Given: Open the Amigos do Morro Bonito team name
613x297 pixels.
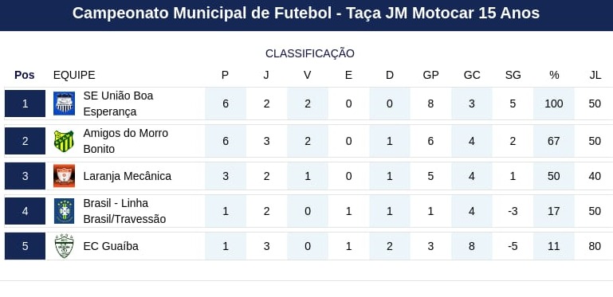Looking at the screenshot, I should click(x=125, y=141).
